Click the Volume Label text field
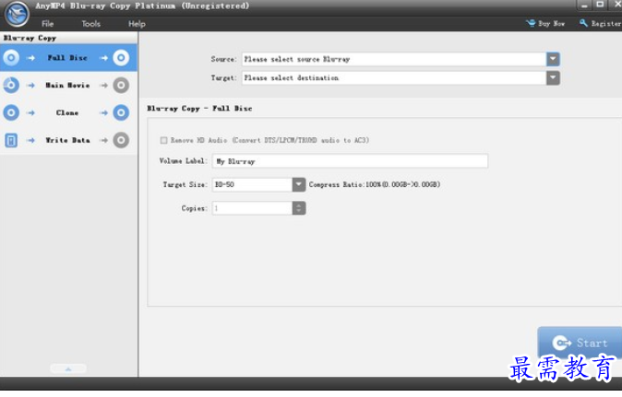 350,161
